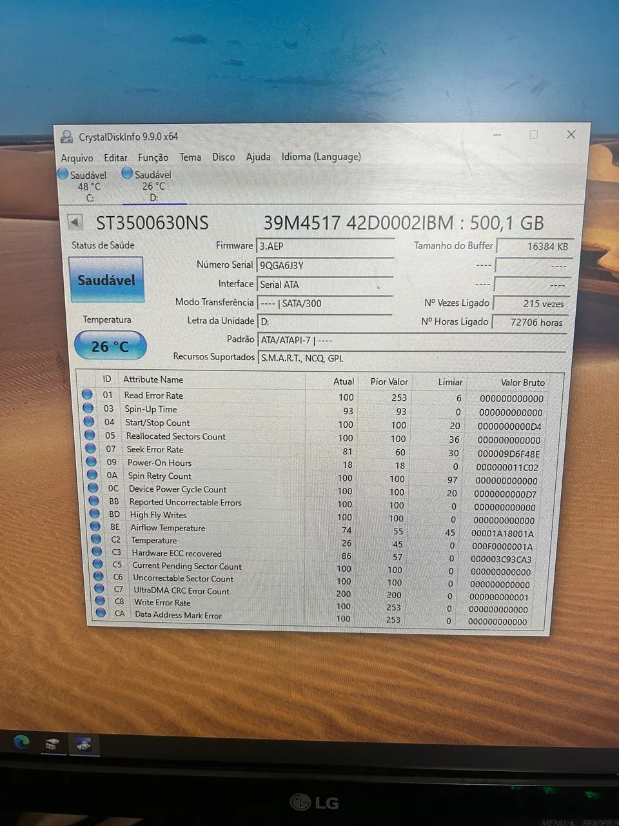Click the status icon for Write Error Rate

point(99,601)
